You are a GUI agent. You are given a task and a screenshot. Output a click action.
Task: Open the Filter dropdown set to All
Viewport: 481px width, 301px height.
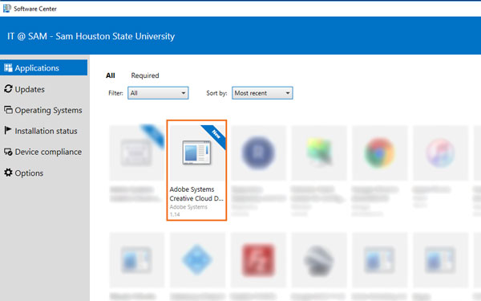(158, 93)
